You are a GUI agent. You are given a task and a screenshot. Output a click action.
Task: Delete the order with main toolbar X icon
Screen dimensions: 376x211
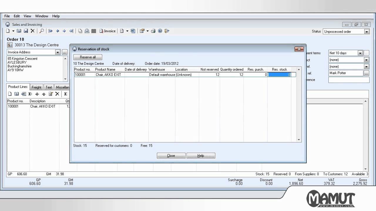33,31
